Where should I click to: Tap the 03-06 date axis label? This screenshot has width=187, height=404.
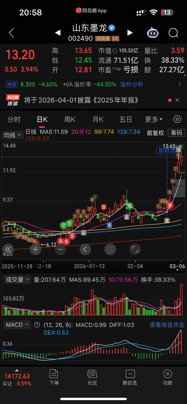tap(178, 266)
